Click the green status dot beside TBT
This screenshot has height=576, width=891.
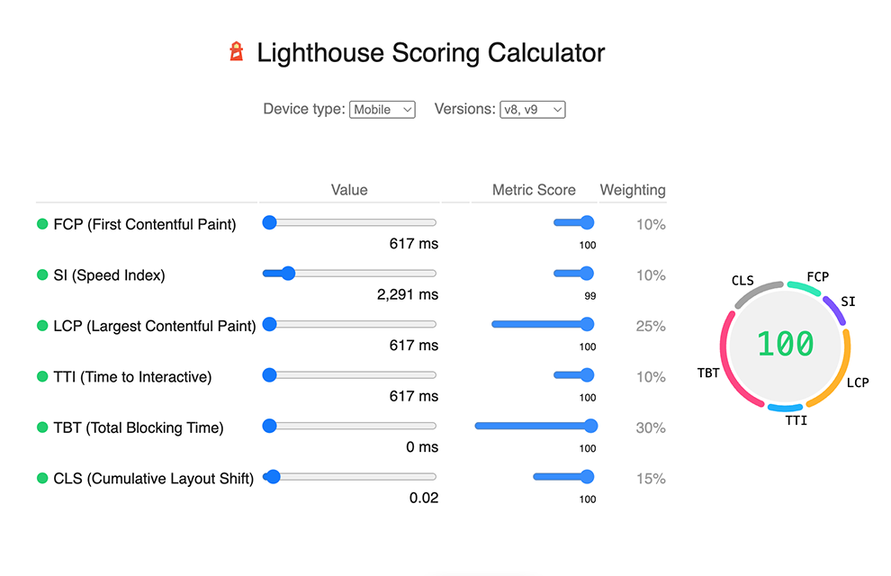point(42,427)
